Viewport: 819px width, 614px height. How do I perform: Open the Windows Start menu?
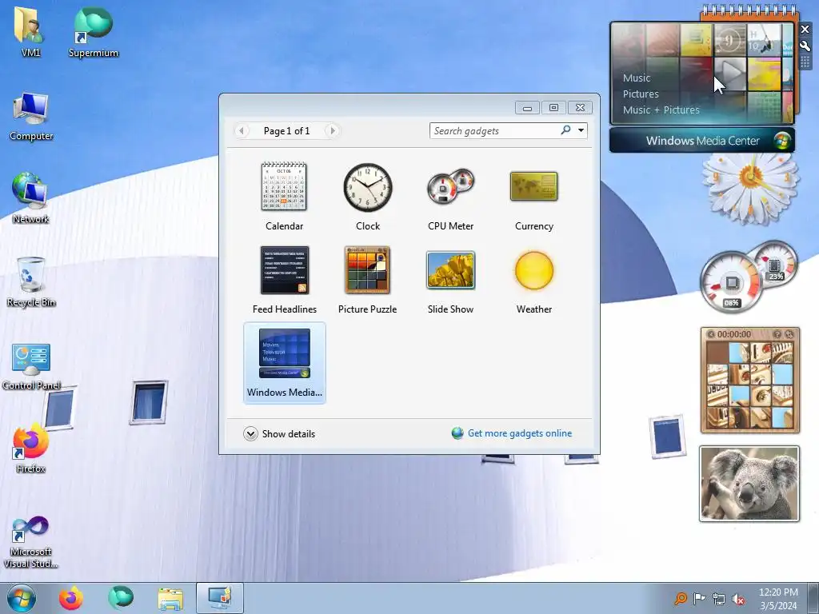(x=22, y=598)
